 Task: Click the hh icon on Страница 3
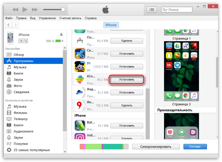169,65
